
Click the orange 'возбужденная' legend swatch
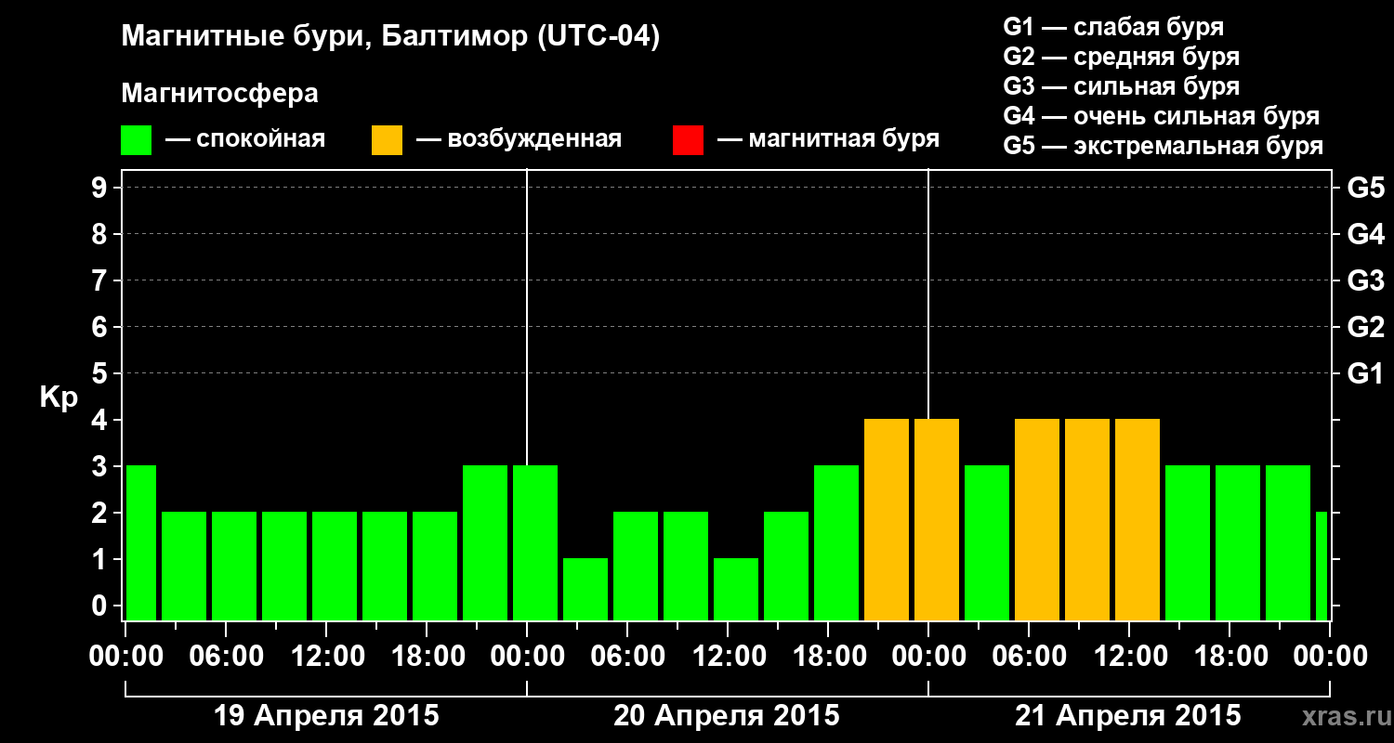pos(388,140)
